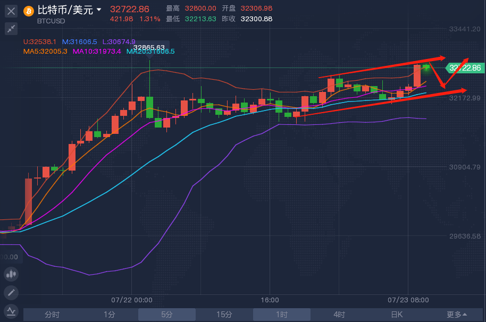Click the 32865.63 high price marker

tap(149, 48)
